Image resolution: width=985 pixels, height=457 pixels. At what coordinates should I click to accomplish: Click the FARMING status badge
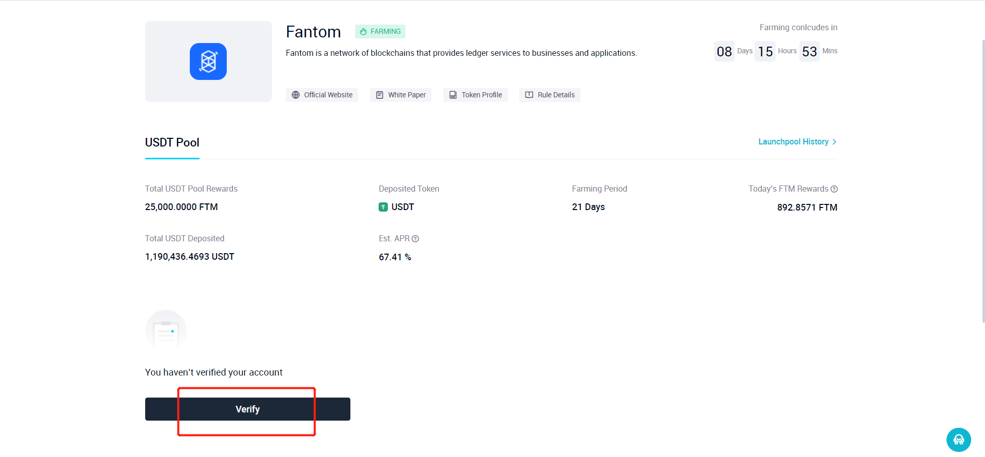click(x=380, y=31)
